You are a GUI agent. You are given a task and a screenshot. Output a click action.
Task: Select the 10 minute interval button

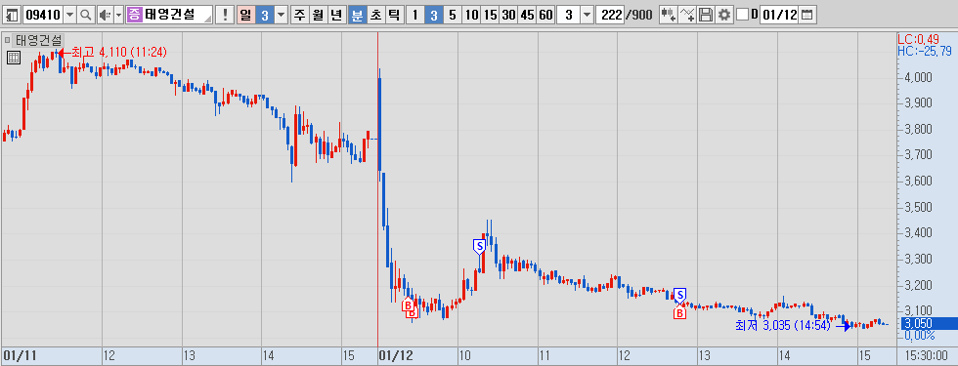471,16
